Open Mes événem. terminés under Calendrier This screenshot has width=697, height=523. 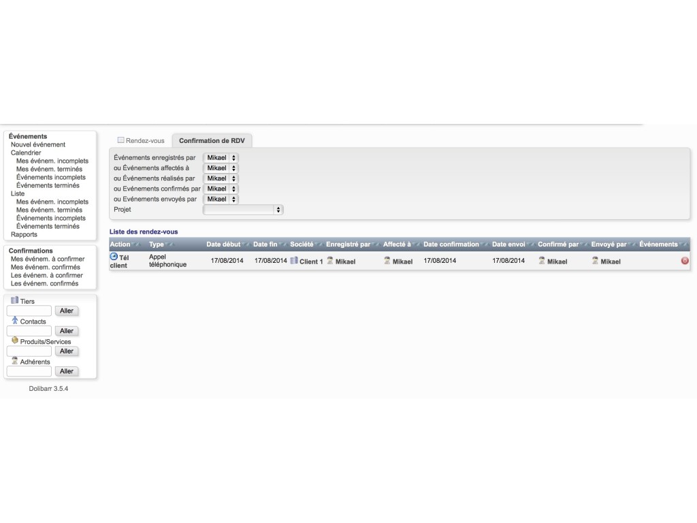tap(49, 169)
